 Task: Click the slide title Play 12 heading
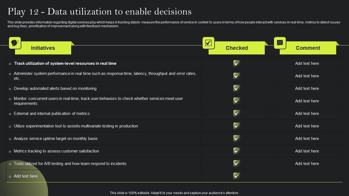click(x=100, y=12)
